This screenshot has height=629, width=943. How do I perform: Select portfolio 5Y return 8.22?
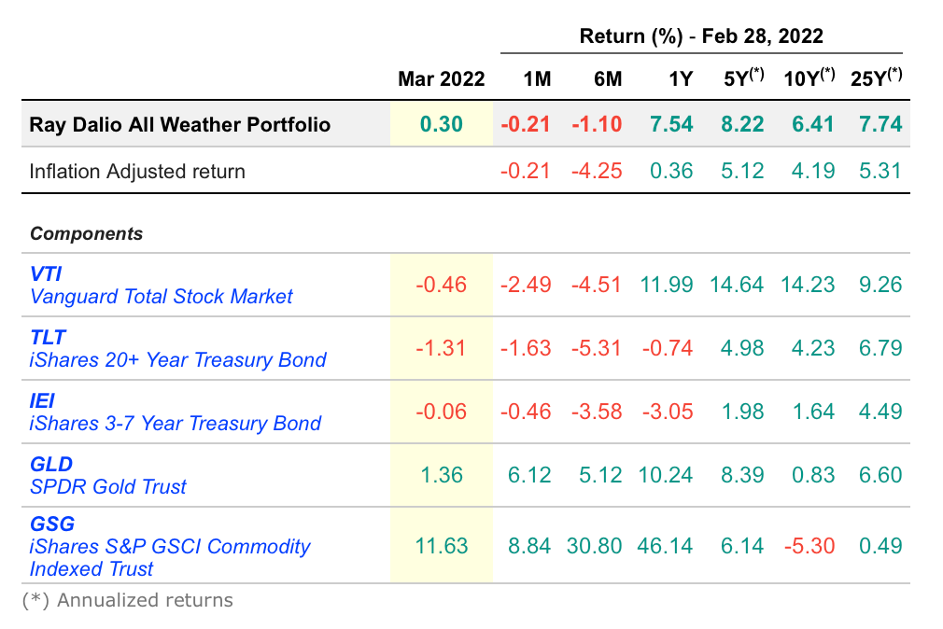742,124
